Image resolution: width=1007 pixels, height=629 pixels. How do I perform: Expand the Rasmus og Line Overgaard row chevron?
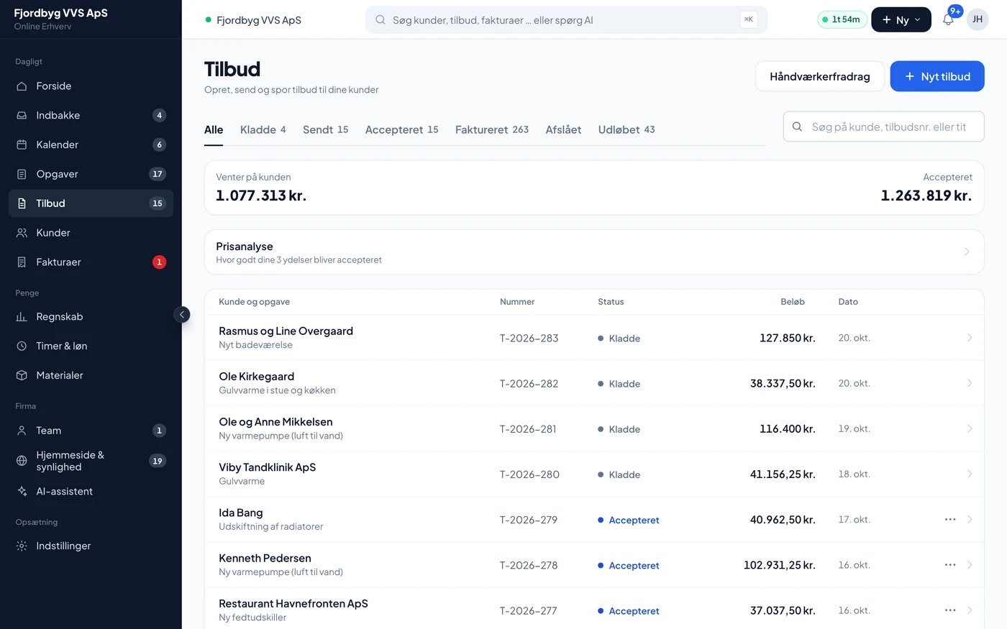(x=970, y=338)
